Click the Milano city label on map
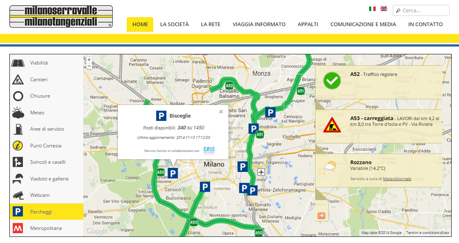This screenshot has width=459, height=243. coord(214,164)
